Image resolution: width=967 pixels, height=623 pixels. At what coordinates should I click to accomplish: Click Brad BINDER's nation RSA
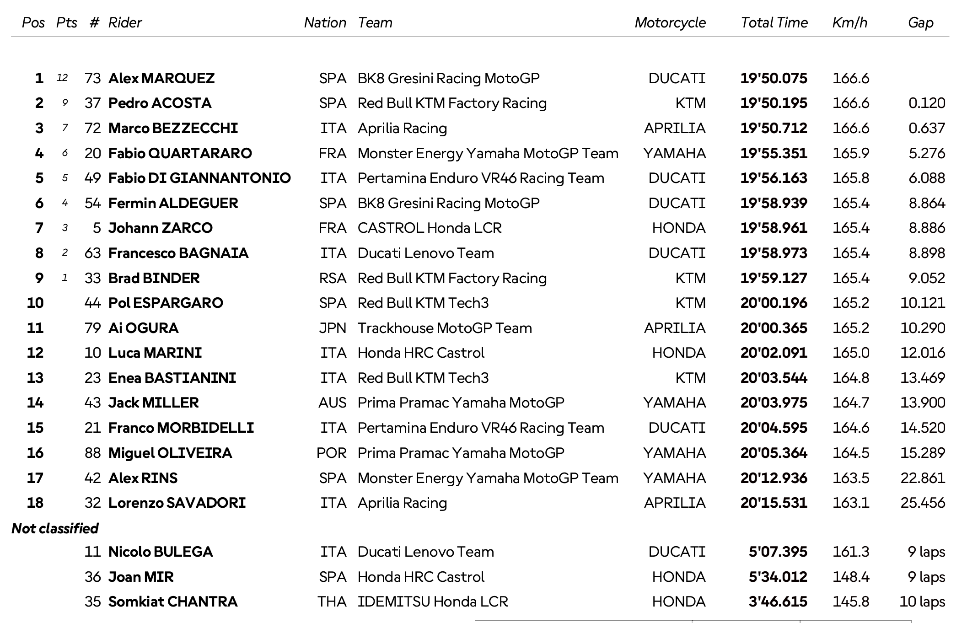click(333, 278)
